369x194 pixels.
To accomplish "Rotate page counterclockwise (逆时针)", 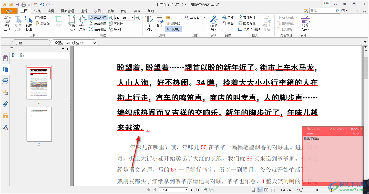I will point(116,23).
